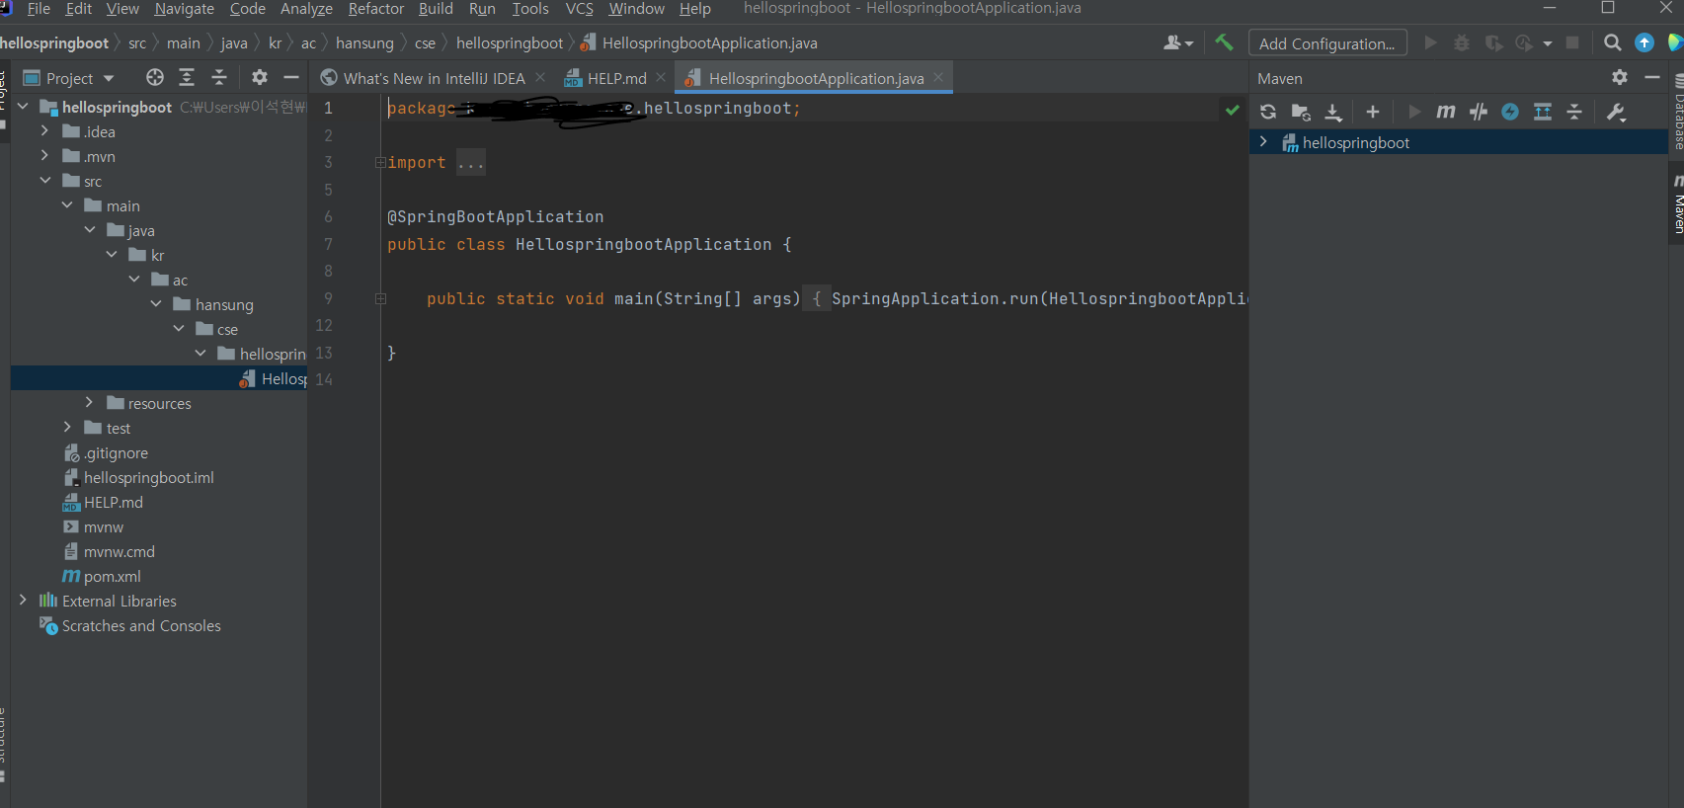Click src in breadcrumb path

(137, 43)
